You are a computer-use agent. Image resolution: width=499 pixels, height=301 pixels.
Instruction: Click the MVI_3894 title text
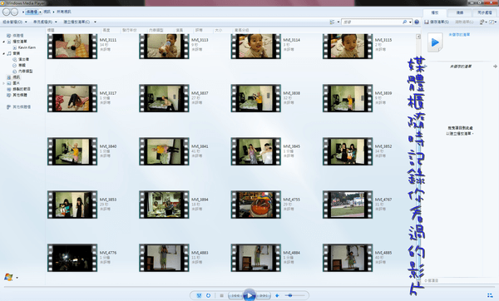(200, 200)
